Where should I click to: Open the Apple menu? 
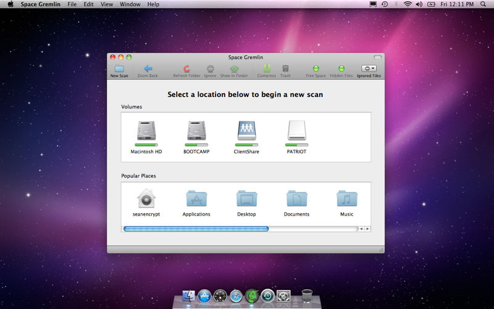click(x=10, y=4)
